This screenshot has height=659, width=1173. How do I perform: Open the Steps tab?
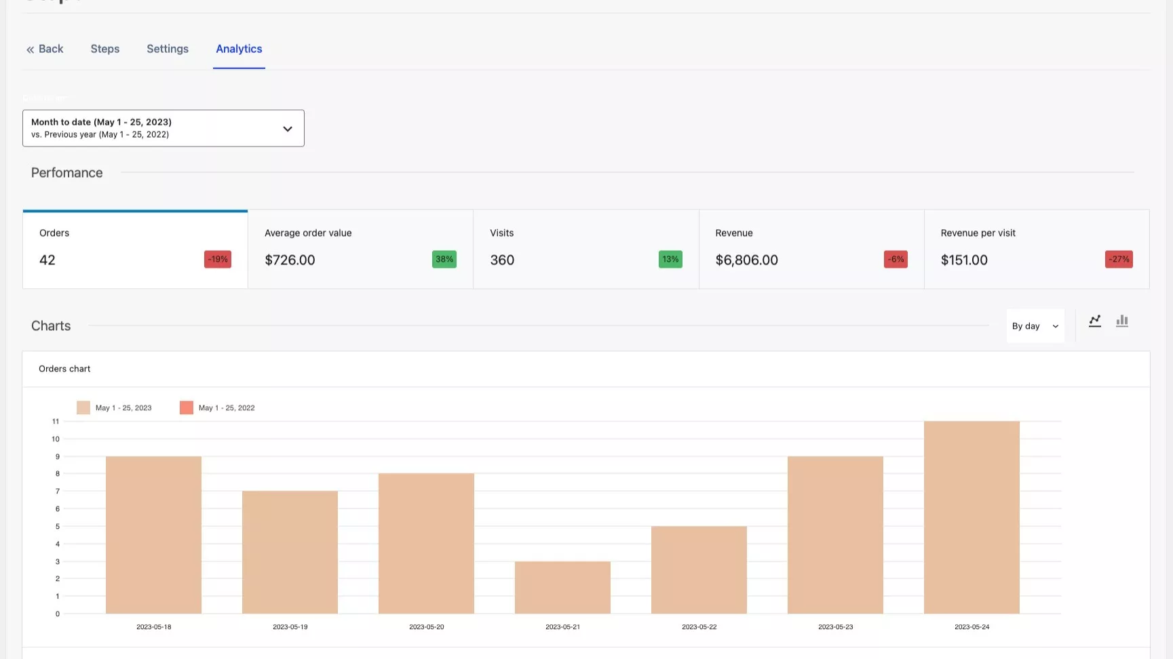tap(105, 49)
